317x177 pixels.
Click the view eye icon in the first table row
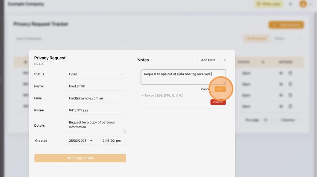point(281,73)
